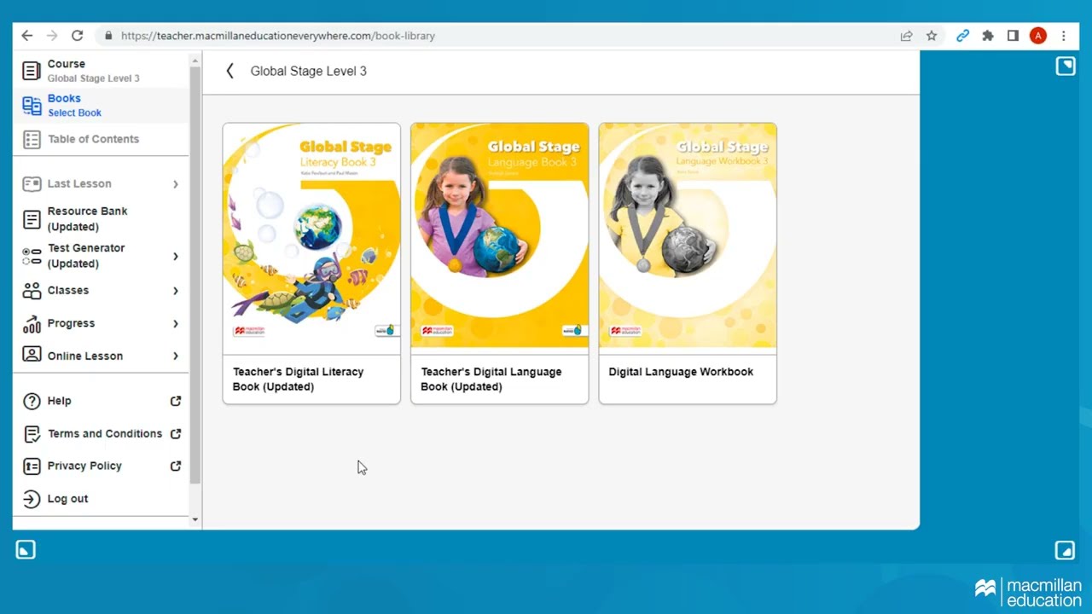The height and width of the screenshot is (614, 1092).
Task: Open the Course Global Stage Level 3 item
Action: (x=101, y=71)
